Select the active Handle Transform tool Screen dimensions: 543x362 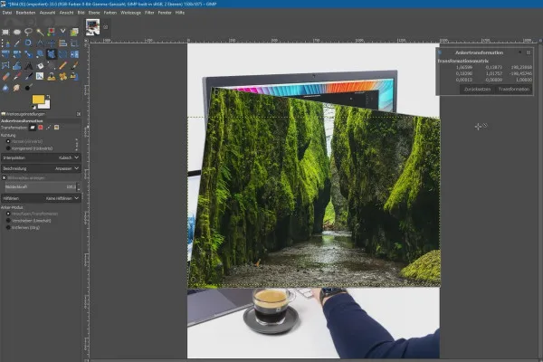pos(52,54)
